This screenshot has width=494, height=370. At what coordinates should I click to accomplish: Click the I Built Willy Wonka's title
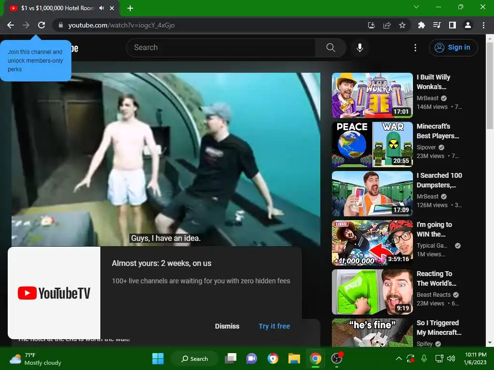(x=434, y=82)
